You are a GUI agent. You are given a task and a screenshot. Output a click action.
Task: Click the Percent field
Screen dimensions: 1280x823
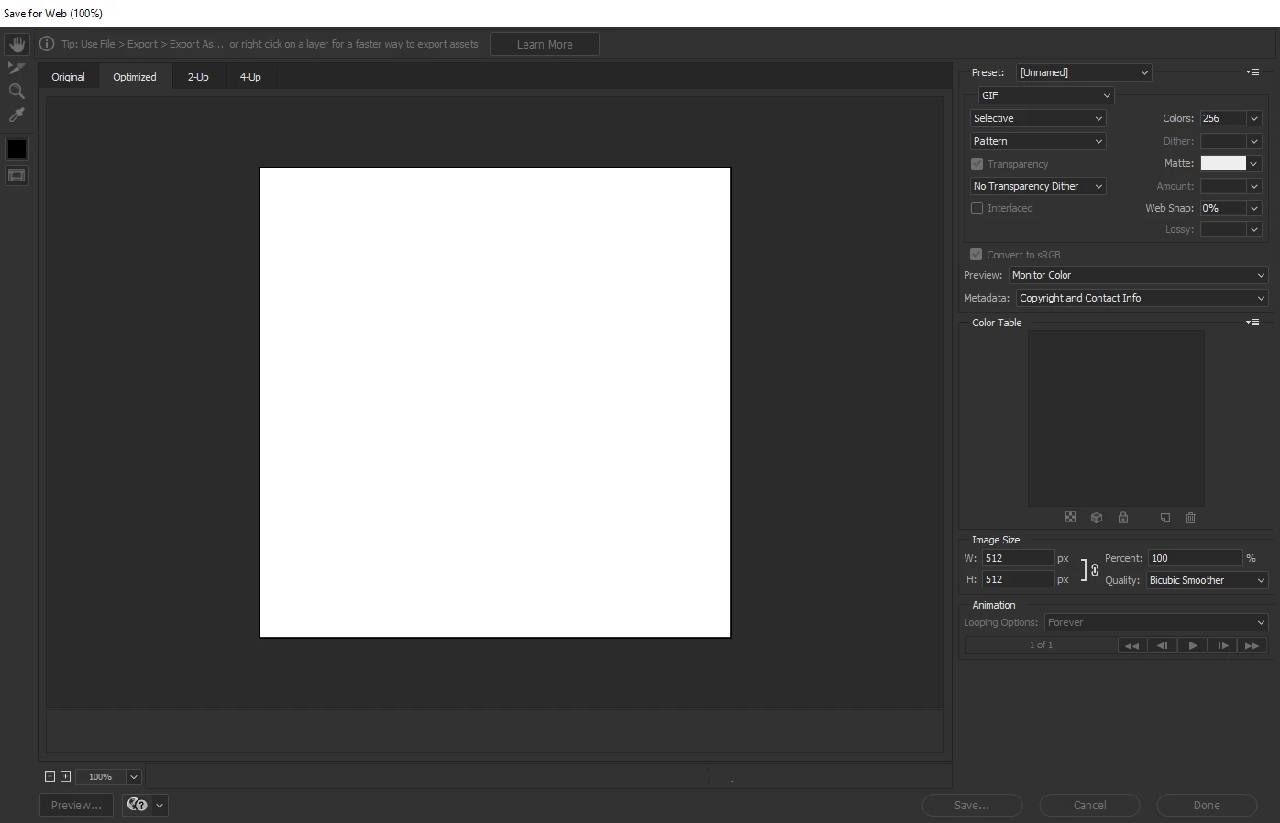[x=1195, y=558]
